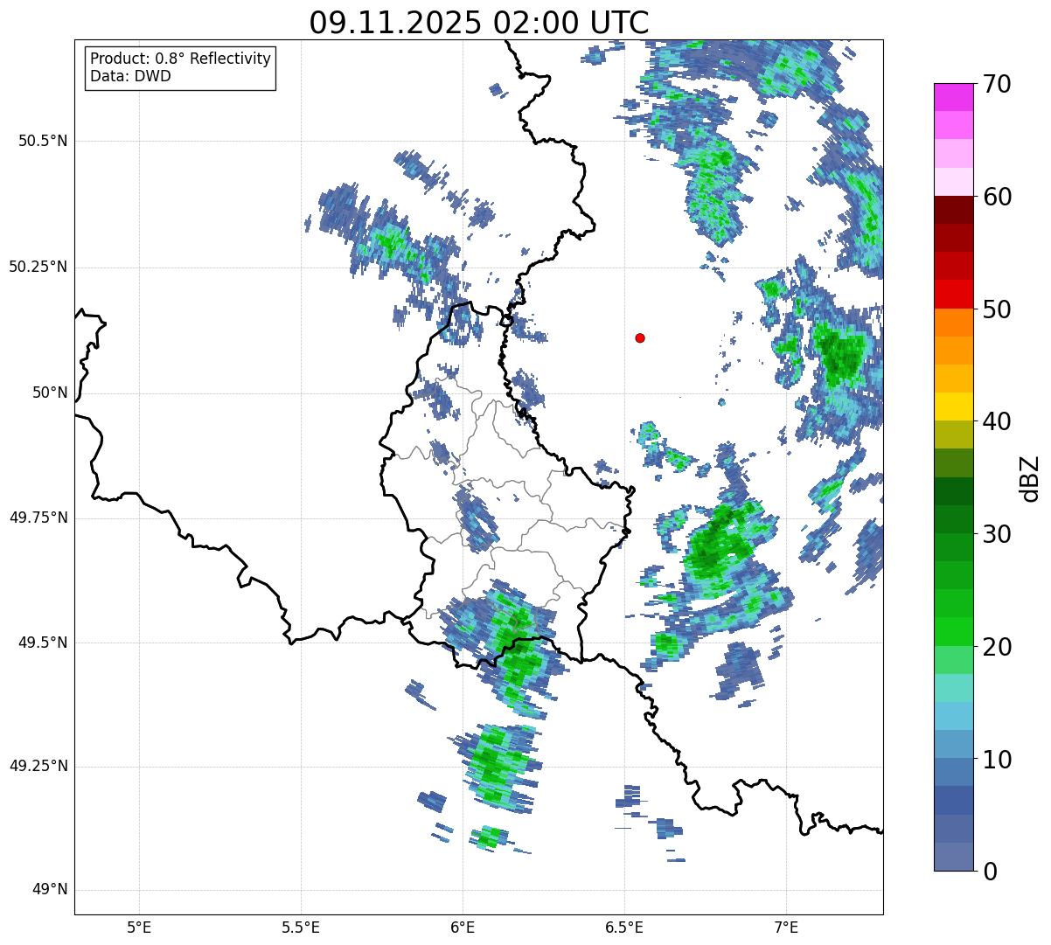1051x945 pixels.
Task: Click the 49.75°N latitude label
Action: click(38, 518)
